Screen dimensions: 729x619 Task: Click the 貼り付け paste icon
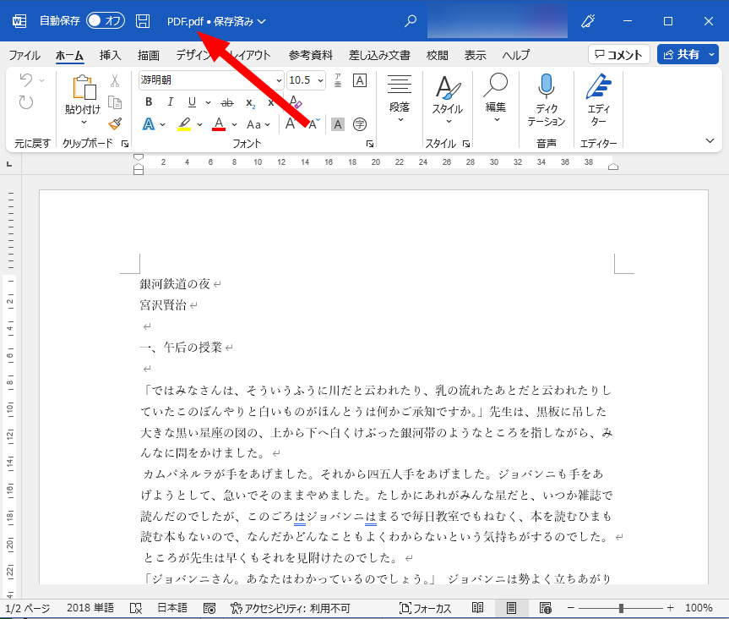84,87
